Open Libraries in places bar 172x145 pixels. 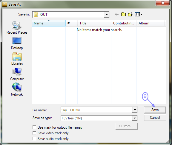coord(17,59)
